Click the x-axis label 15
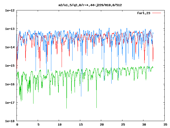This screenshot has height=128, width=170. (x=81, y=125)
